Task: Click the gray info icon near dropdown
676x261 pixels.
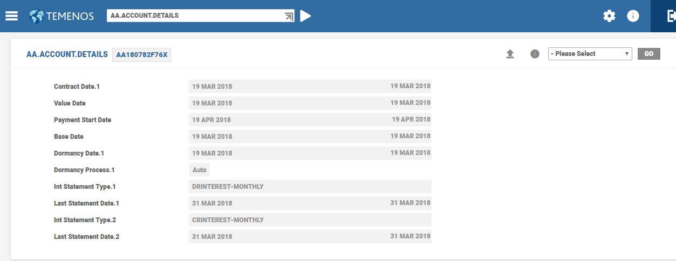Action: tap(535, 54)
